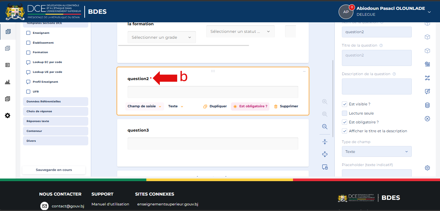Open the settings gear in left sidebar
The width and height of the screenshot is (440, 211).
coord(8,116)
